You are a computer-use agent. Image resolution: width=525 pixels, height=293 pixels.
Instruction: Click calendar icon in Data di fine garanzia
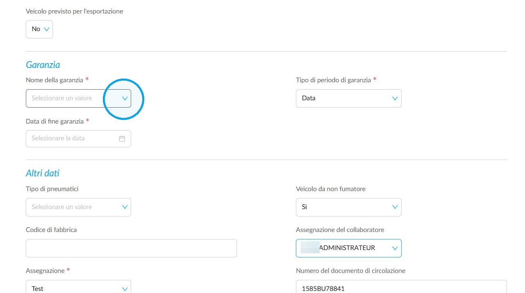pos(122,139)
